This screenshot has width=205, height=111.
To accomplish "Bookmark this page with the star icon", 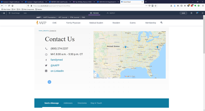I will (156, 6).
